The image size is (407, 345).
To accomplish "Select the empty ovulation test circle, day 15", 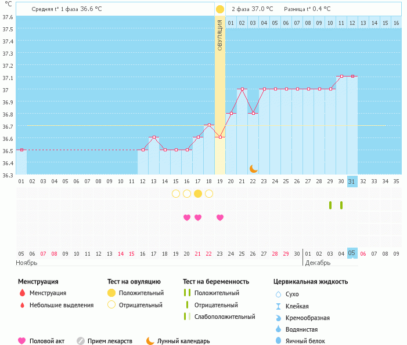I will (176, 194).
